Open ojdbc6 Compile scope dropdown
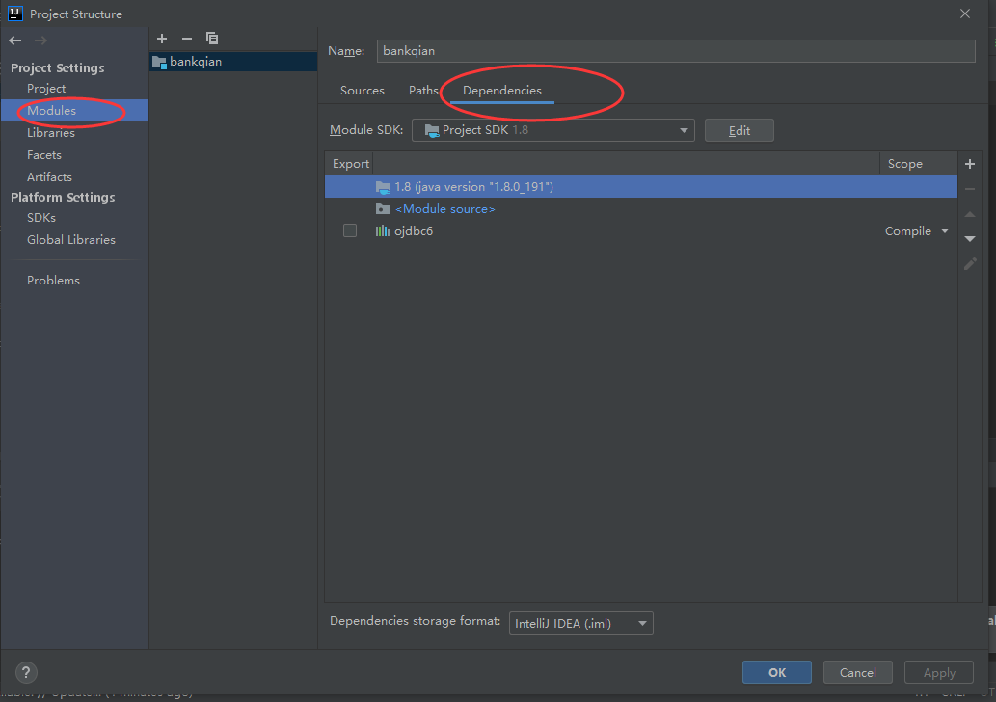This screenshot has width=996, height=702. point(917,231)
